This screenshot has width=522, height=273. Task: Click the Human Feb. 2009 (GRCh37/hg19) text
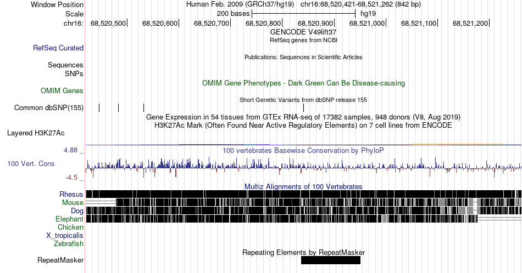240,4
